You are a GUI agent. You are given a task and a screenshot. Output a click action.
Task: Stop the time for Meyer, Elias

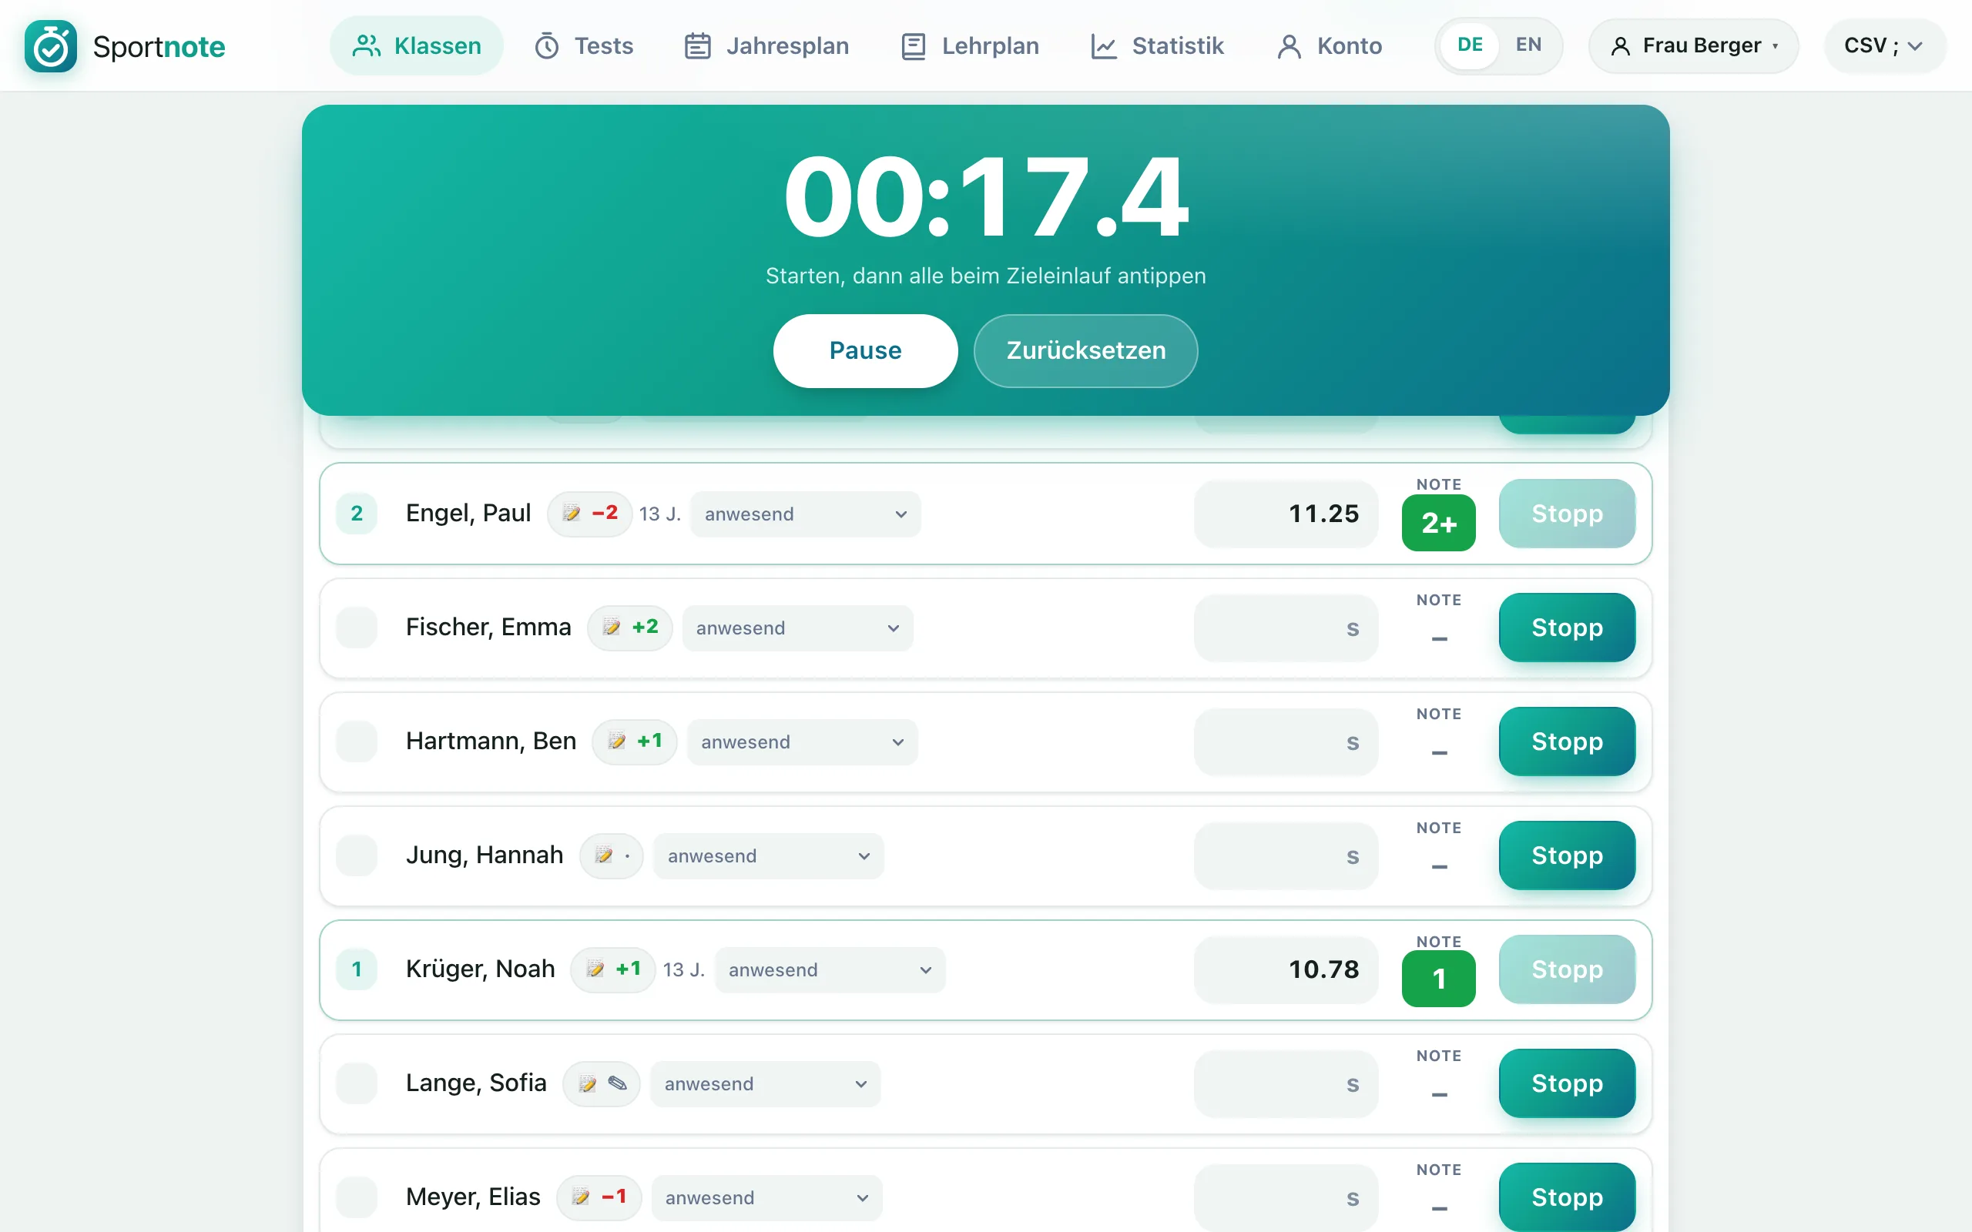pyautogui.click(x=1566, y=1197)
